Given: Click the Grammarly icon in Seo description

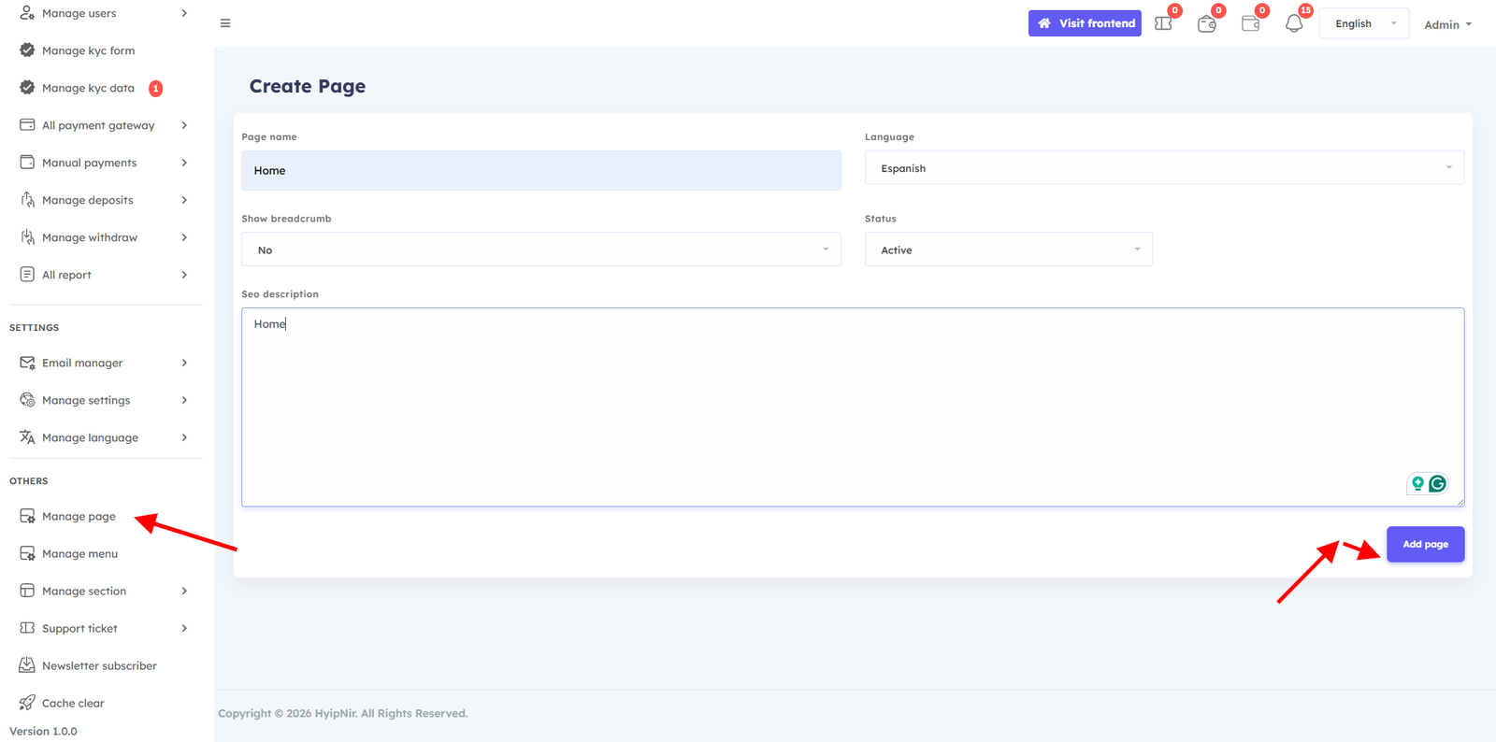Looking at the screenshot, I should pos(1438,483).
